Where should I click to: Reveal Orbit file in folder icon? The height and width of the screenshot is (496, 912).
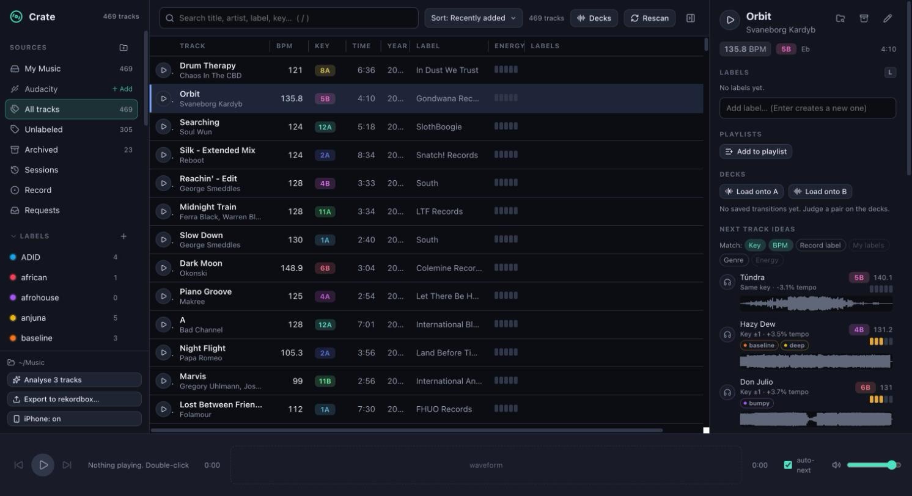pos(840,18)
